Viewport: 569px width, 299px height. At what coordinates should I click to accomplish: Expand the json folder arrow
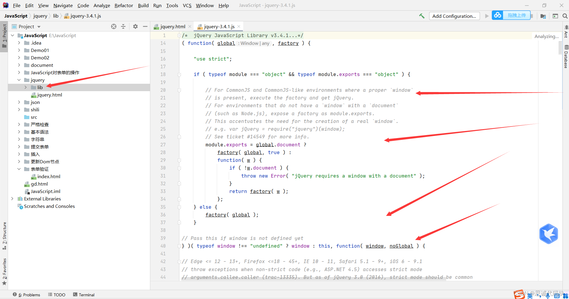19,102
